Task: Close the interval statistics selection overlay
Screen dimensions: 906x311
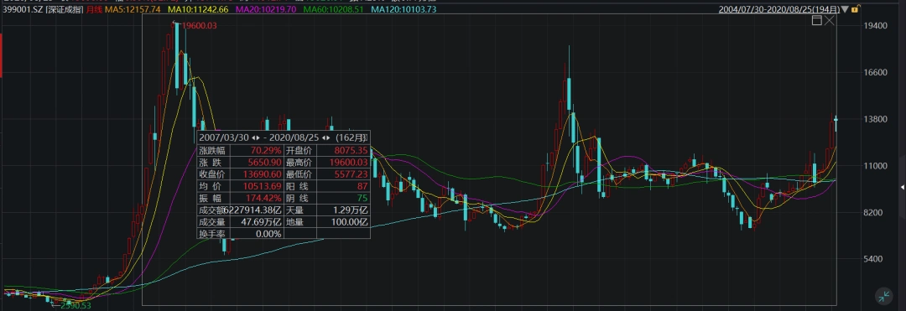Action: pos(829,20)
